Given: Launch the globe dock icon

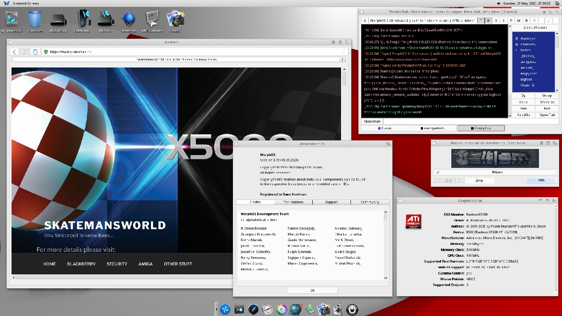Looking at the screenshot, I should [x=295, y=309].
